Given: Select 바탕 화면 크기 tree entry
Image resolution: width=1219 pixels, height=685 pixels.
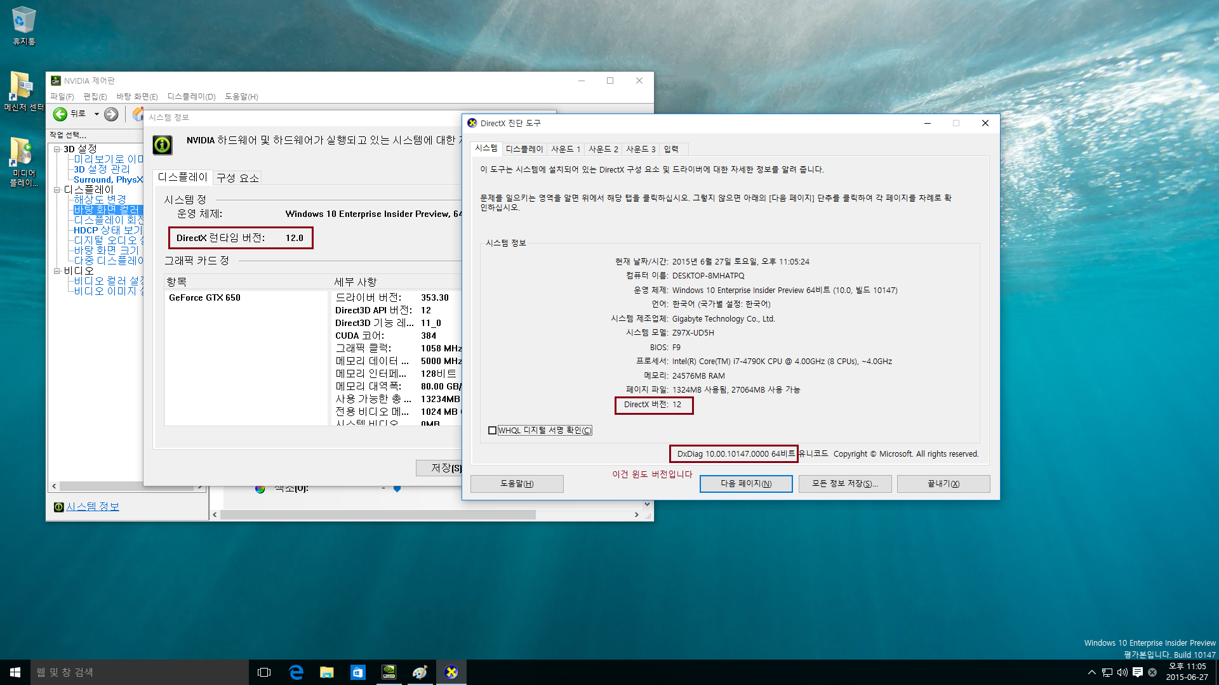Looking at the screenshot, I should click(106, 251).
